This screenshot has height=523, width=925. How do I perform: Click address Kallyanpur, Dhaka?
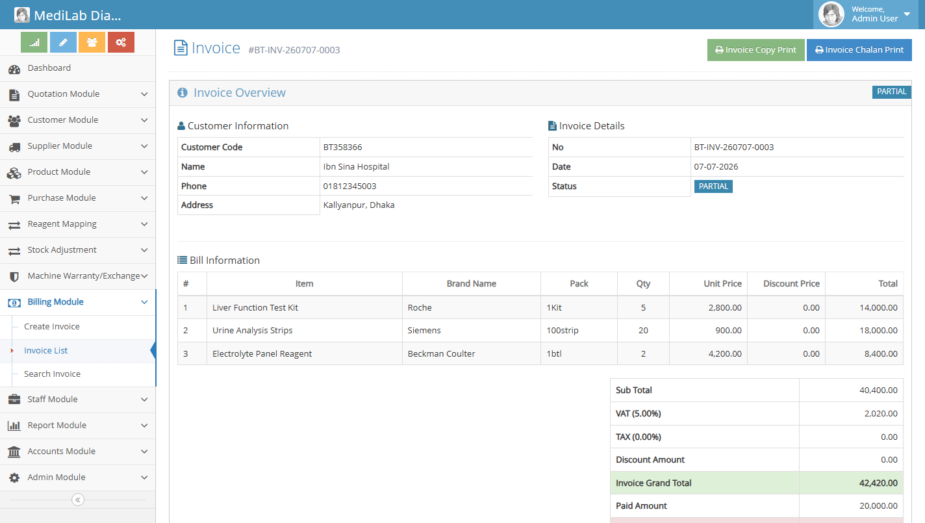359,205
